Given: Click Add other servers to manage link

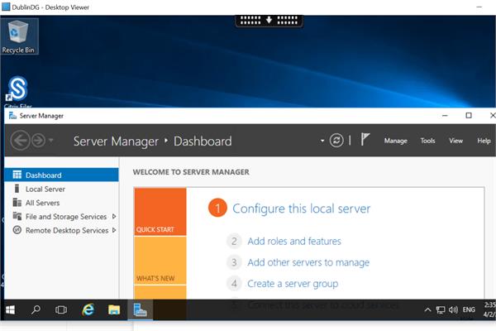Looking at the screenshot, I should click(x=308, y=262).
